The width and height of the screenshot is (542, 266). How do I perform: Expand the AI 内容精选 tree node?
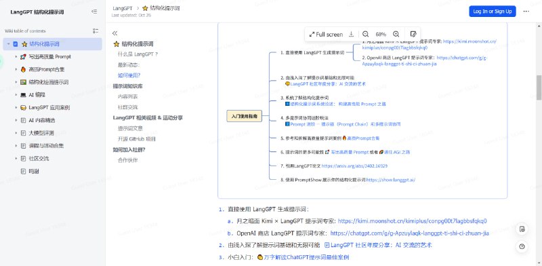(16, 120)
